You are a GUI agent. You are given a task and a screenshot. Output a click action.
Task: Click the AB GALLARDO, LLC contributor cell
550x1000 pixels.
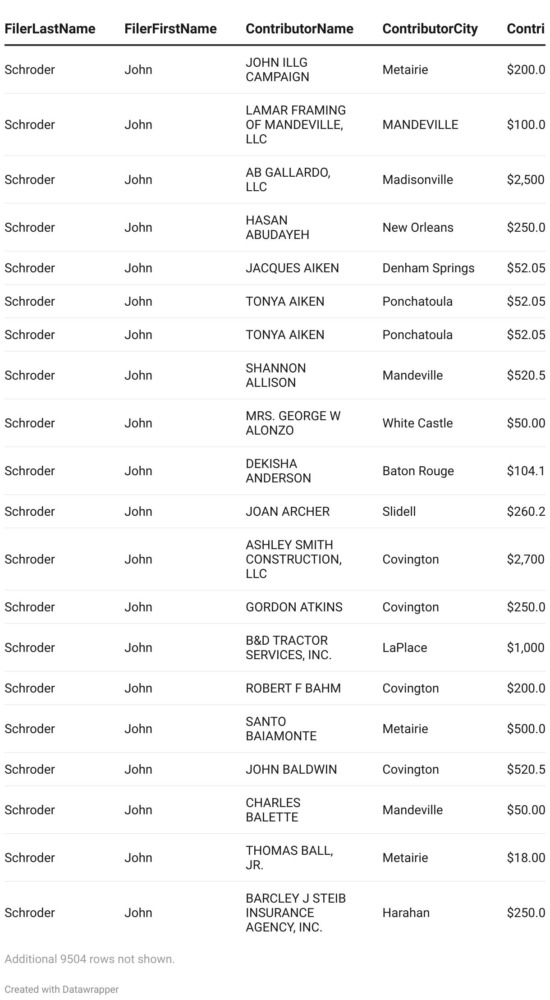288,180
